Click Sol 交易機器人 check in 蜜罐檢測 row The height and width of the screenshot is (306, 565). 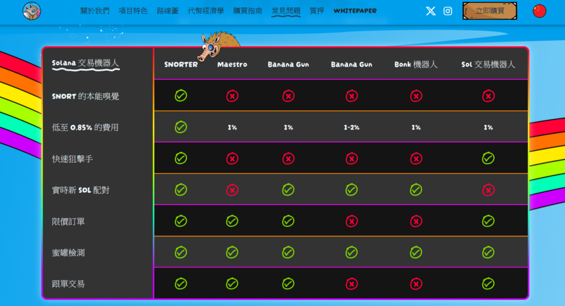coord(488,252)
